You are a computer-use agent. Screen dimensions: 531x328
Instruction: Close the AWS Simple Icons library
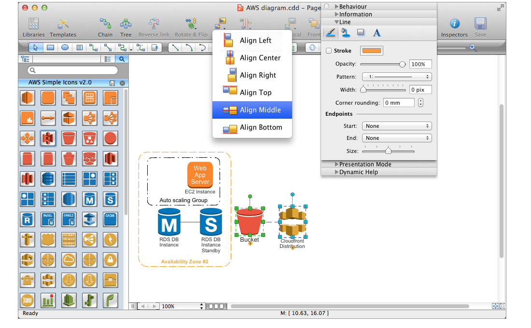point(122,83)
